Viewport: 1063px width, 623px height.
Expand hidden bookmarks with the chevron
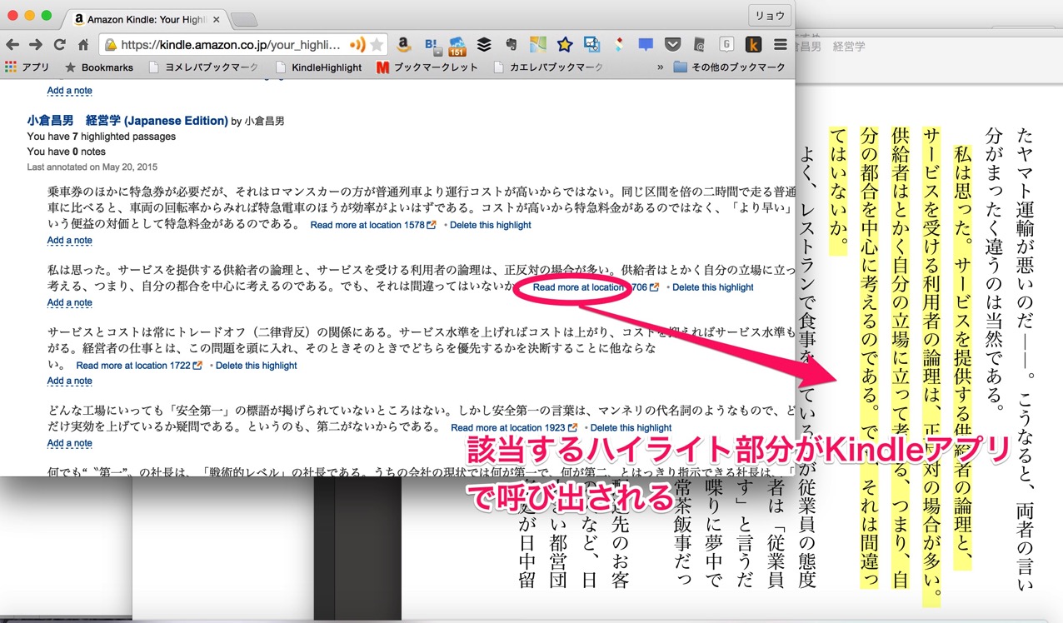pos(661,67)
